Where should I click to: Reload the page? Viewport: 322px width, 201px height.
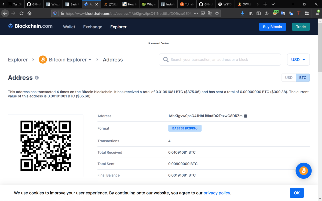coord(21,13)
